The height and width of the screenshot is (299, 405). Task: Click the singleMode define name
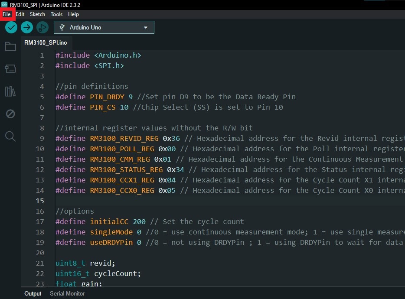[x=111, y=232]
